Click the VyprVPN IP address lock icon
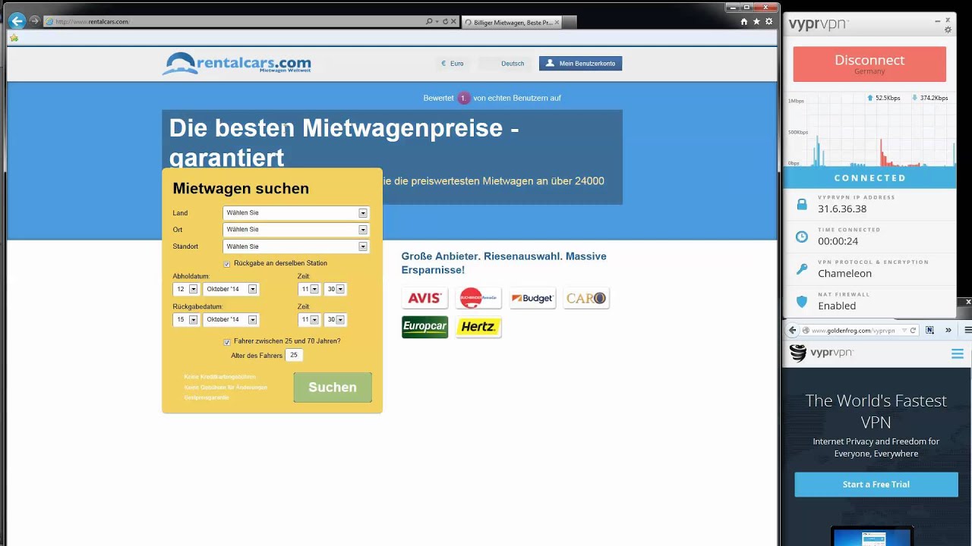The height and width of the screenshot is (546, 972). 801,204
